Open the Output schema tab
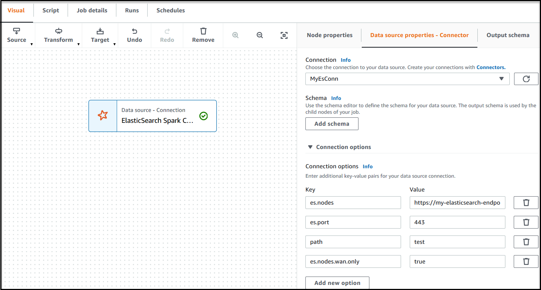 click(508, 35)
